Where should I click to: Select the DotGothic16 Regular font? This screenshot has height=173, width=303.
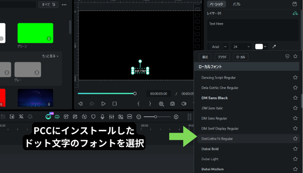(248, 139)
